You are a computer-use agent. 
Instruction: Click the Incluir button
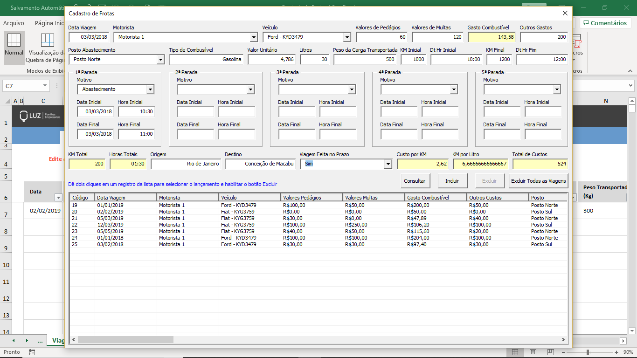pyautogui.click(x=452, y=181)
